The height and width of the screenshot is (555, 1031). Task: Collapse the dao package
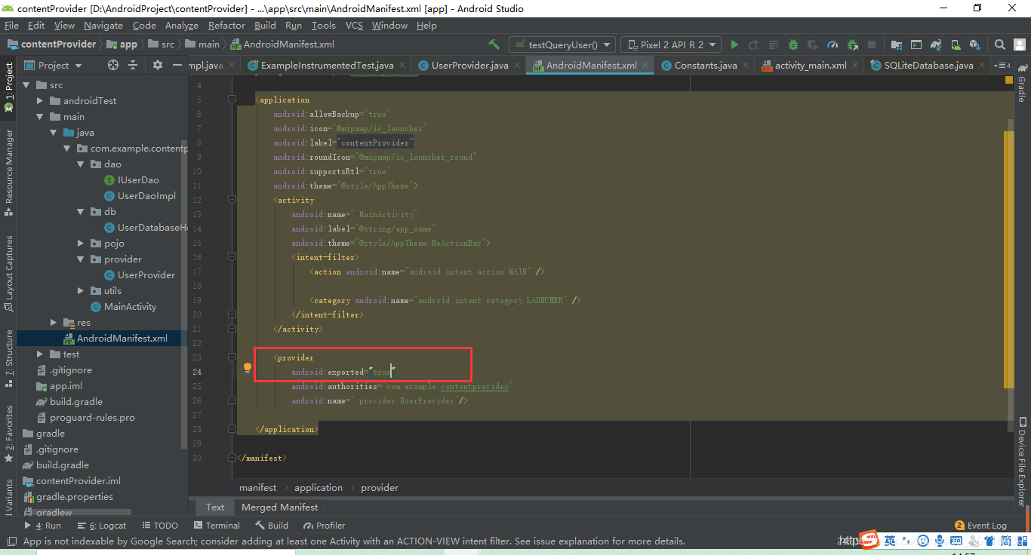coord(81,164)
